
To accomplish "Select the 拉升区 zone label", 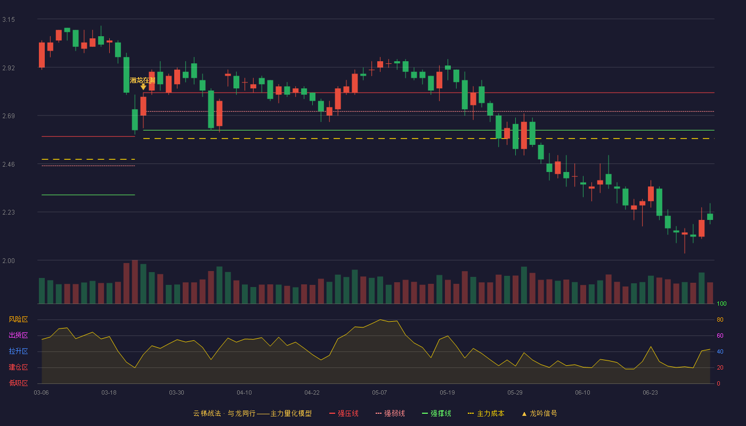I will point(18,351).
